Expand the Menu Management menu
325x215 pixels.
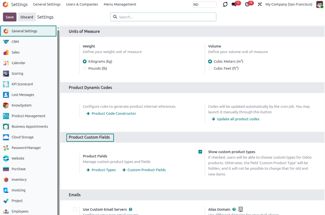[120, 4]
